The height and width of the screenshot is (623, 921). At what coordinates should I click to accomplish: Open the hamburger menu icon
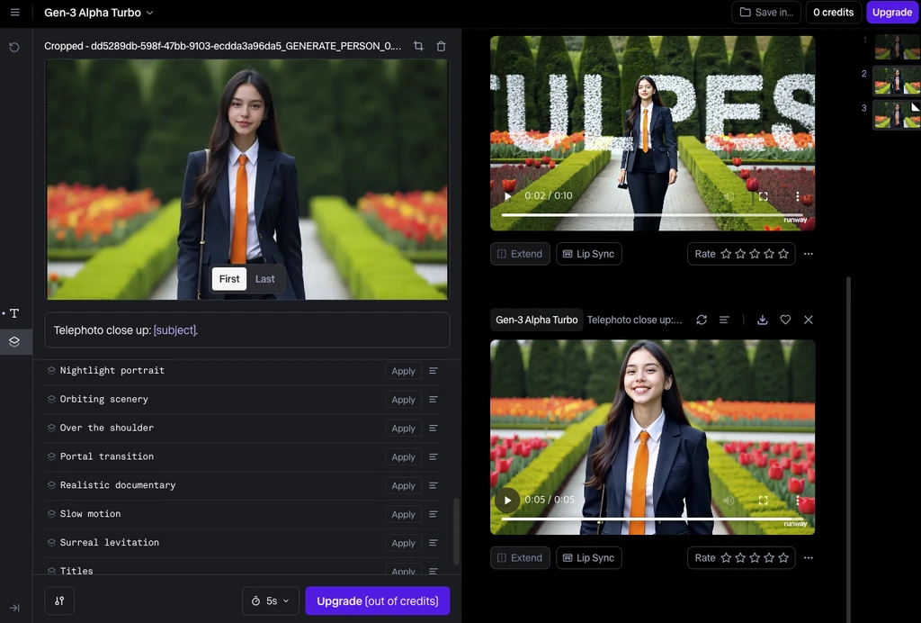14,13
